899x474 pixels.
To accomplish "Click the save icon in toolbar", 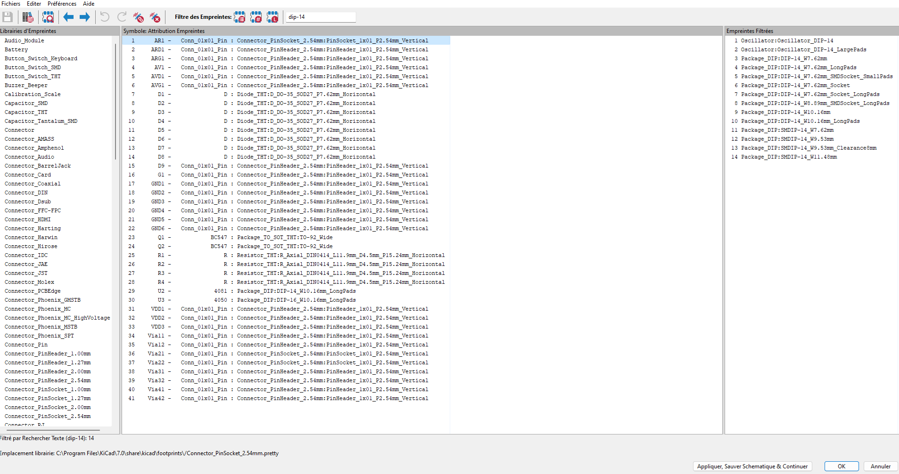I will pos(8,17).
